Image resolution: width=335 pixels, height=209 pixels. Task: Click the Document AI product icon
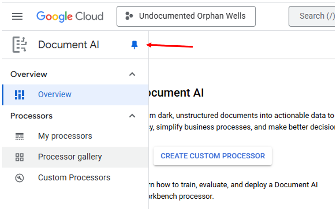20,45
